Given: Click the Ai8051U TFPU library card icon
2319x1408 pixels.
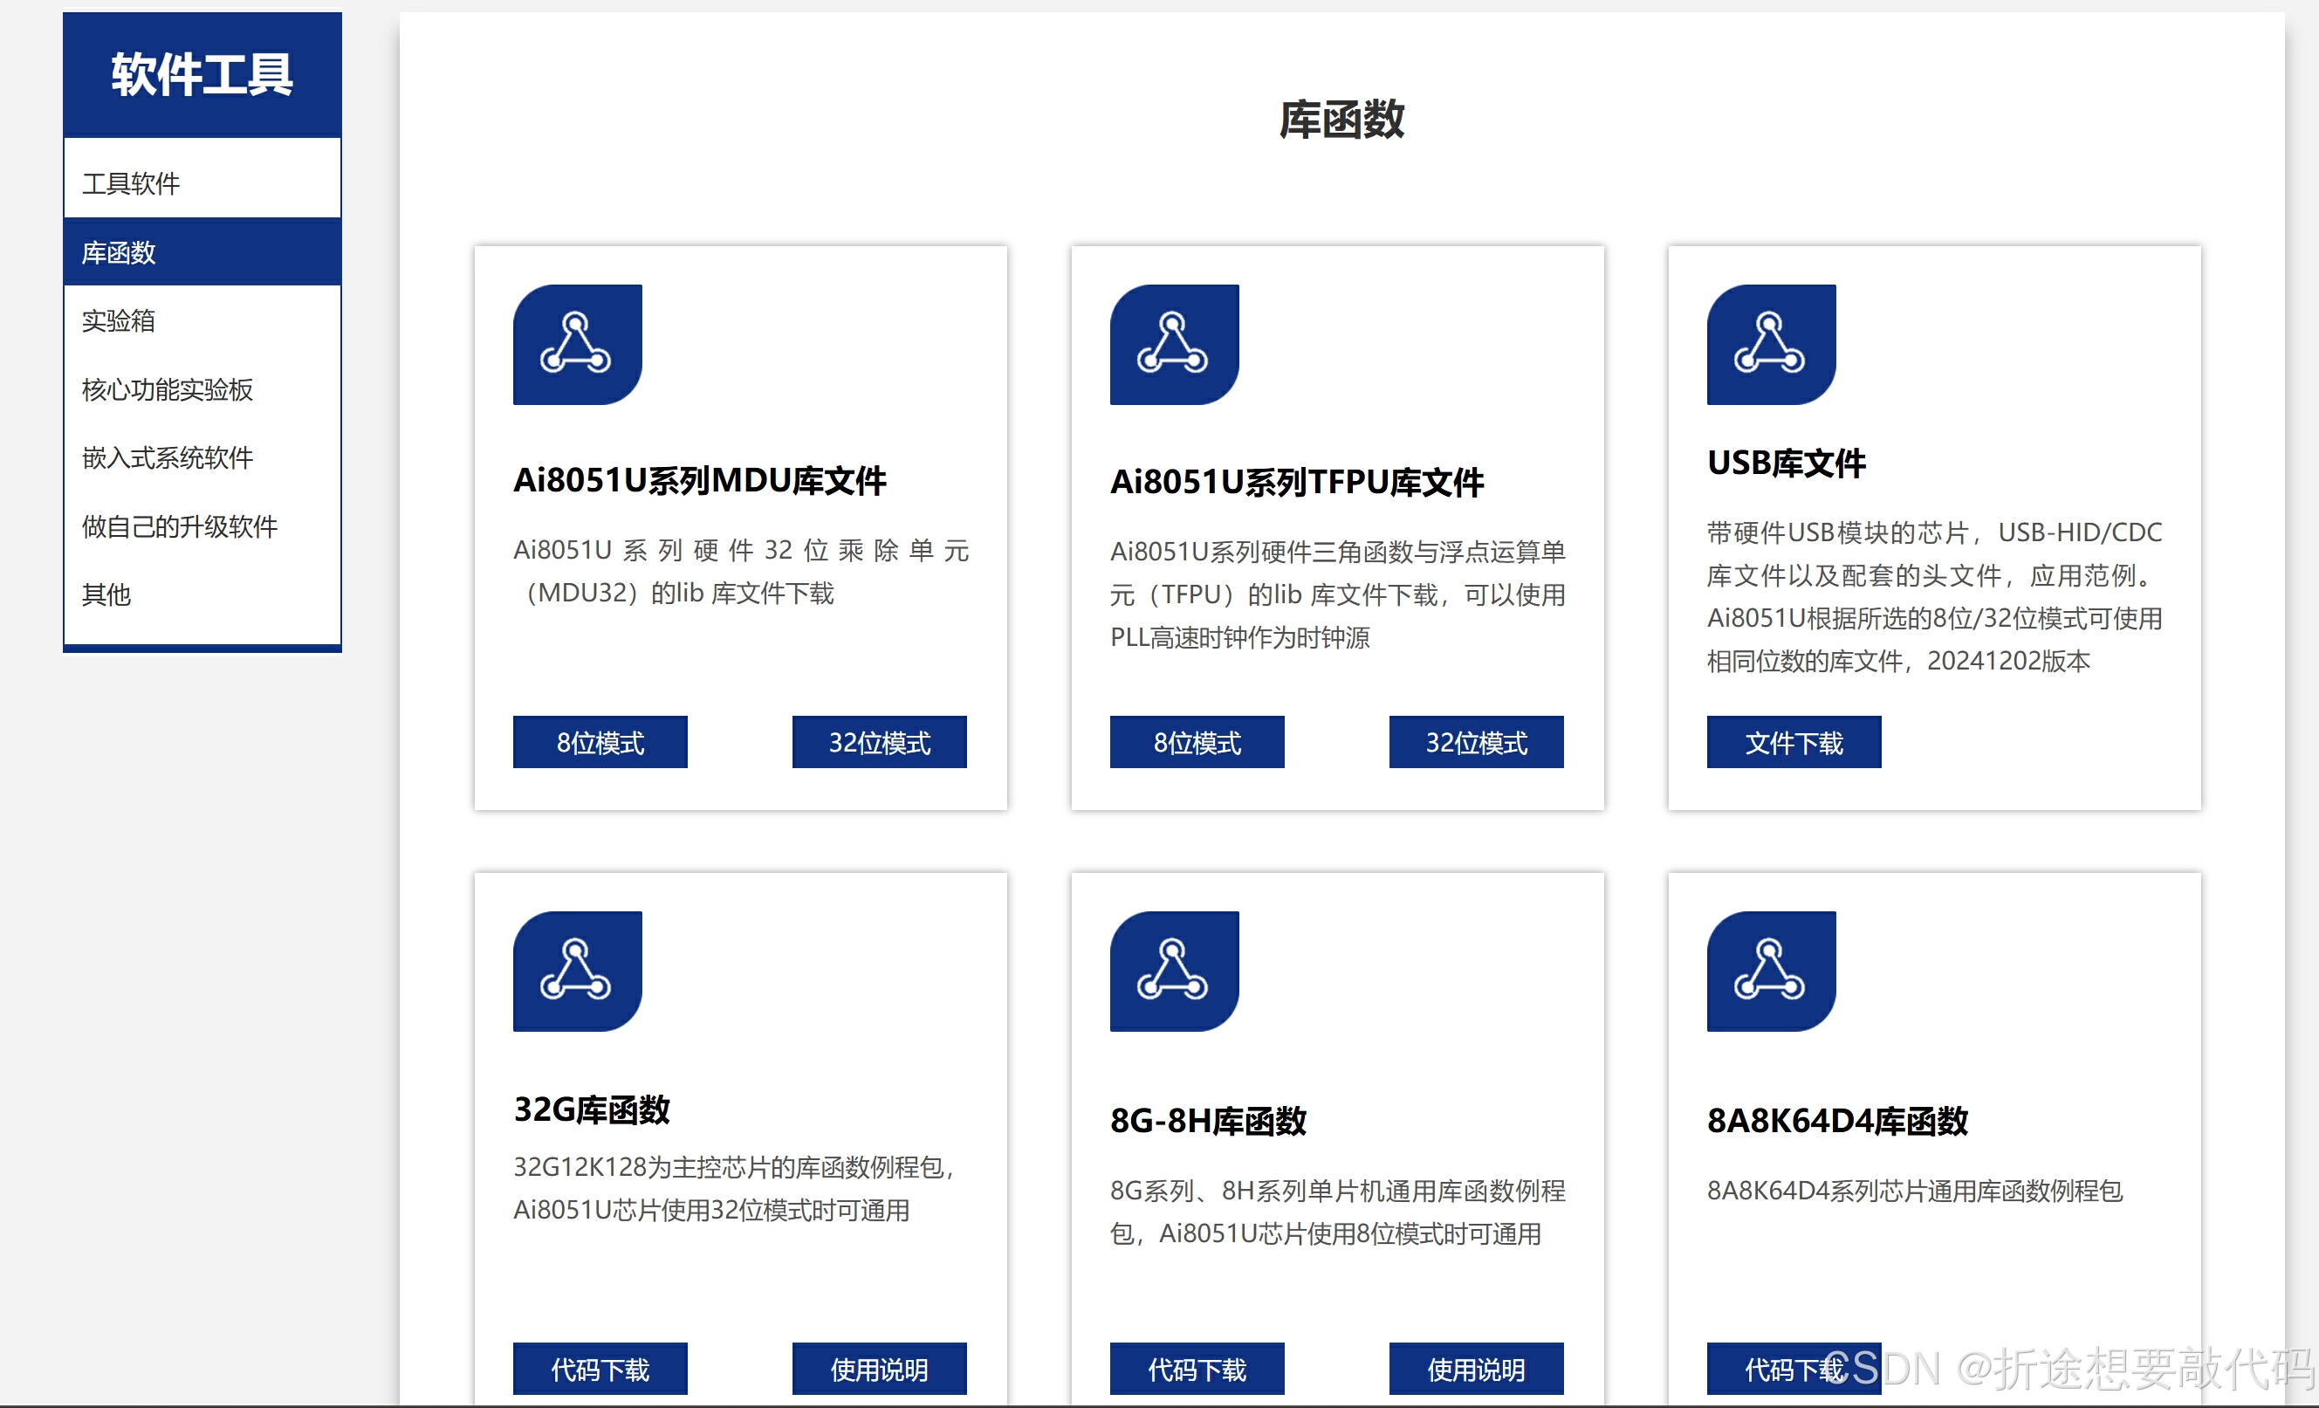Looking at the screenshot, I should coord(1174,345).
